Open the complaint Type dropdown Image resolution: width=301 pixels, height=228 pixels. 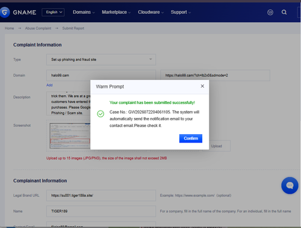101,60
